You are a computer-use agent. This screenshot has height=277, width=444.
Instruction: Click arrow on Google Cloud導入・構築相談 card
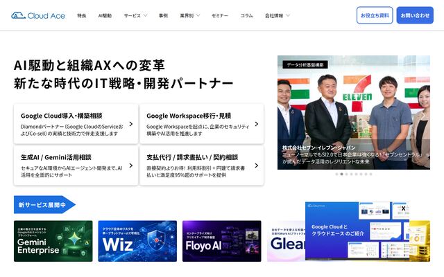point(131,124)
